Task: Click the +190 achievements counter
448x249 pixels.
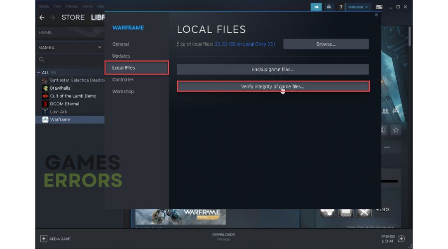Action: pyautogui.click(x=382, y=210)
